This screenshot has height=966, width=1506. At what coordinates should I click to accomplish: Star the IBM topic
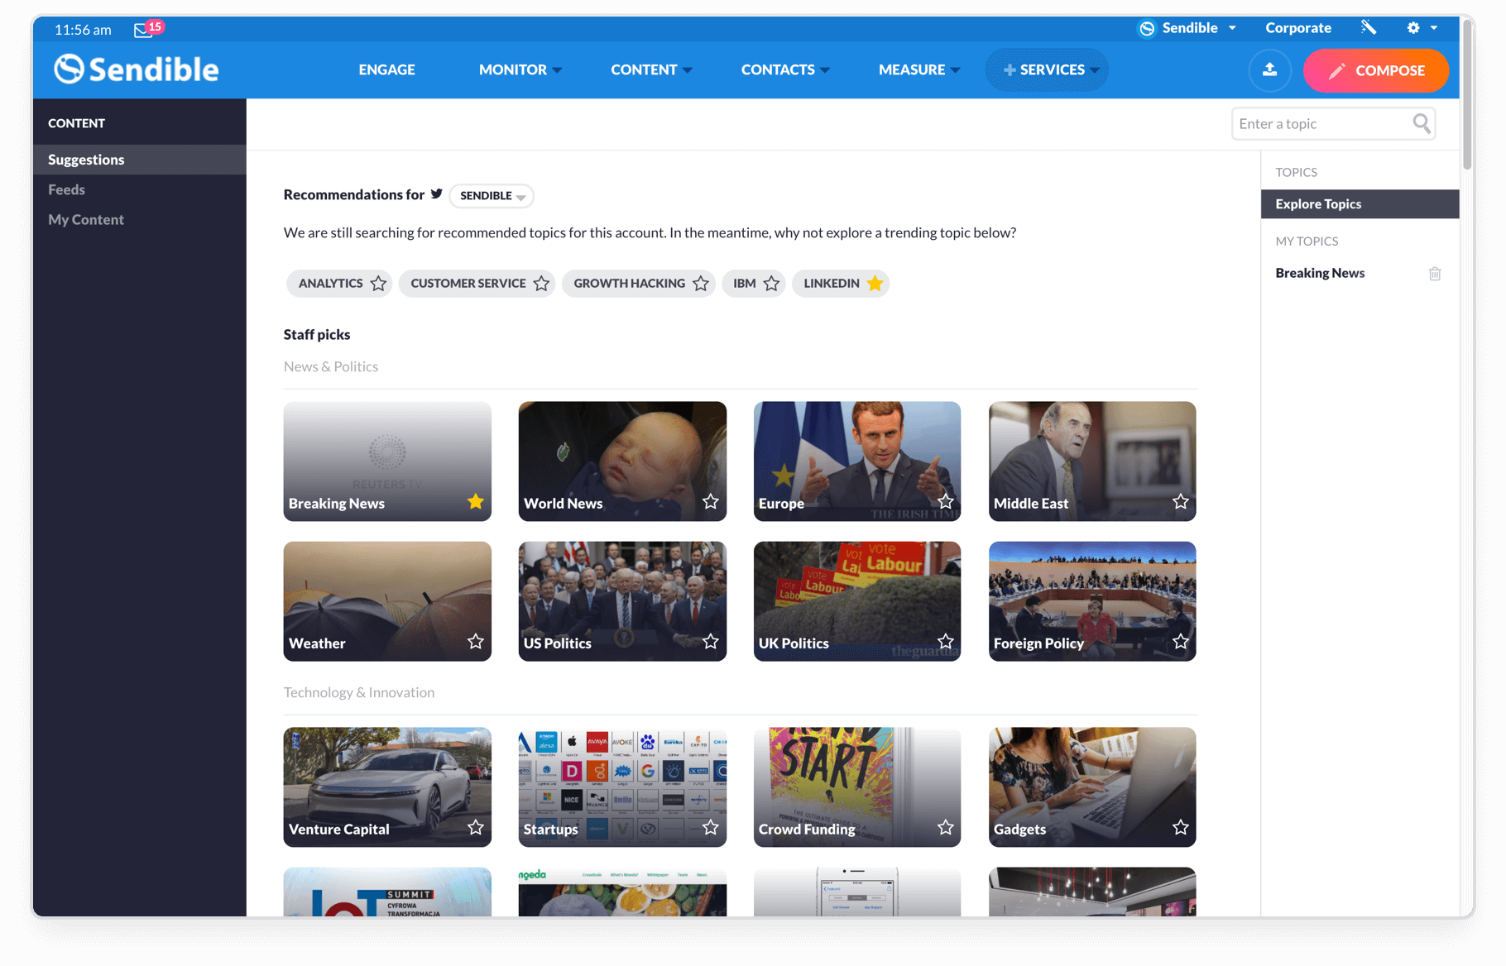(771, 284)
